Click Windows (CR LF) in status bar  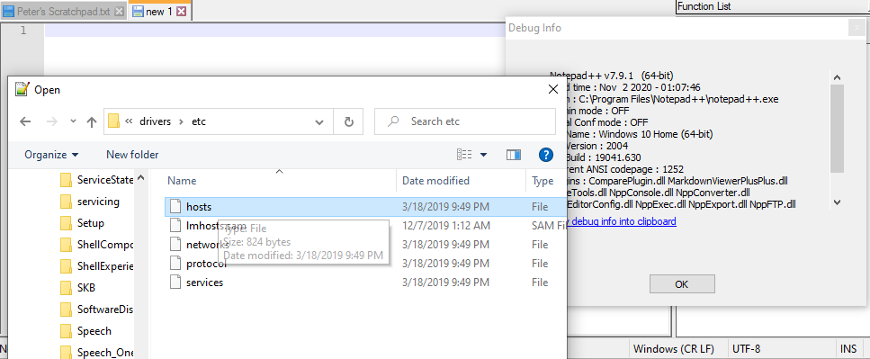coord(673,349)
